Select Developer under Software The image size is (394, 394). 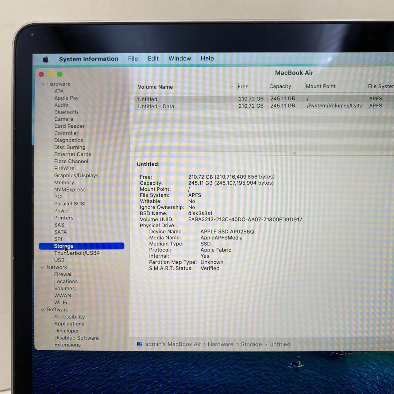click(x=67, y=331)
